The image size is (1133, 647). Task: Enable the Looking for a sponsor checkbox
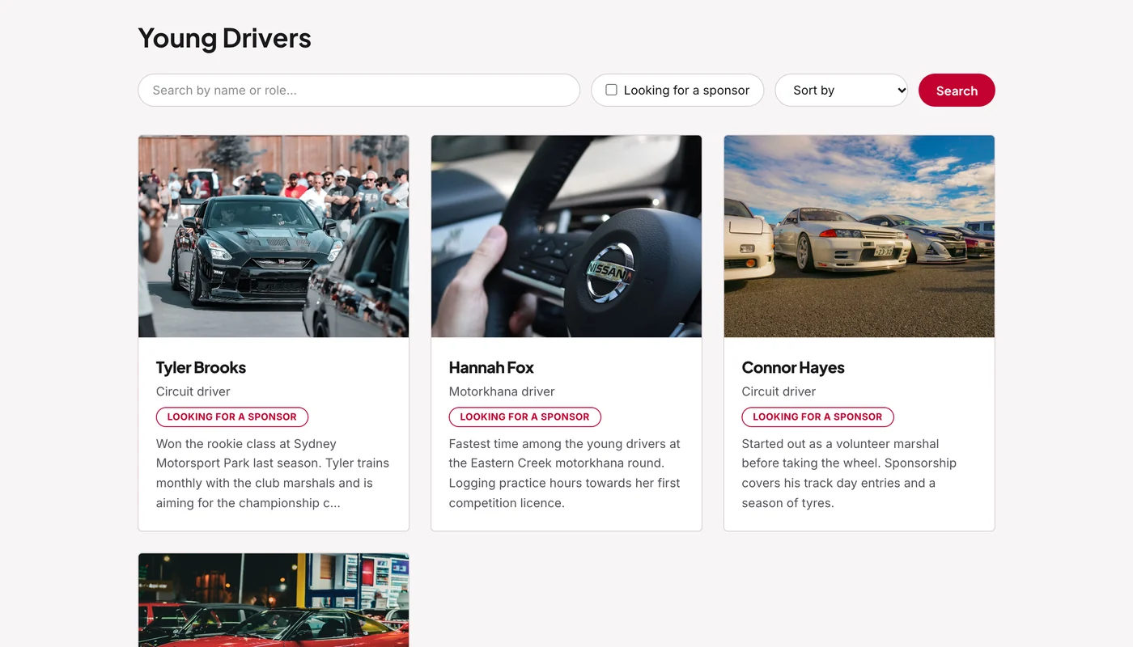(x=612, y=90)
